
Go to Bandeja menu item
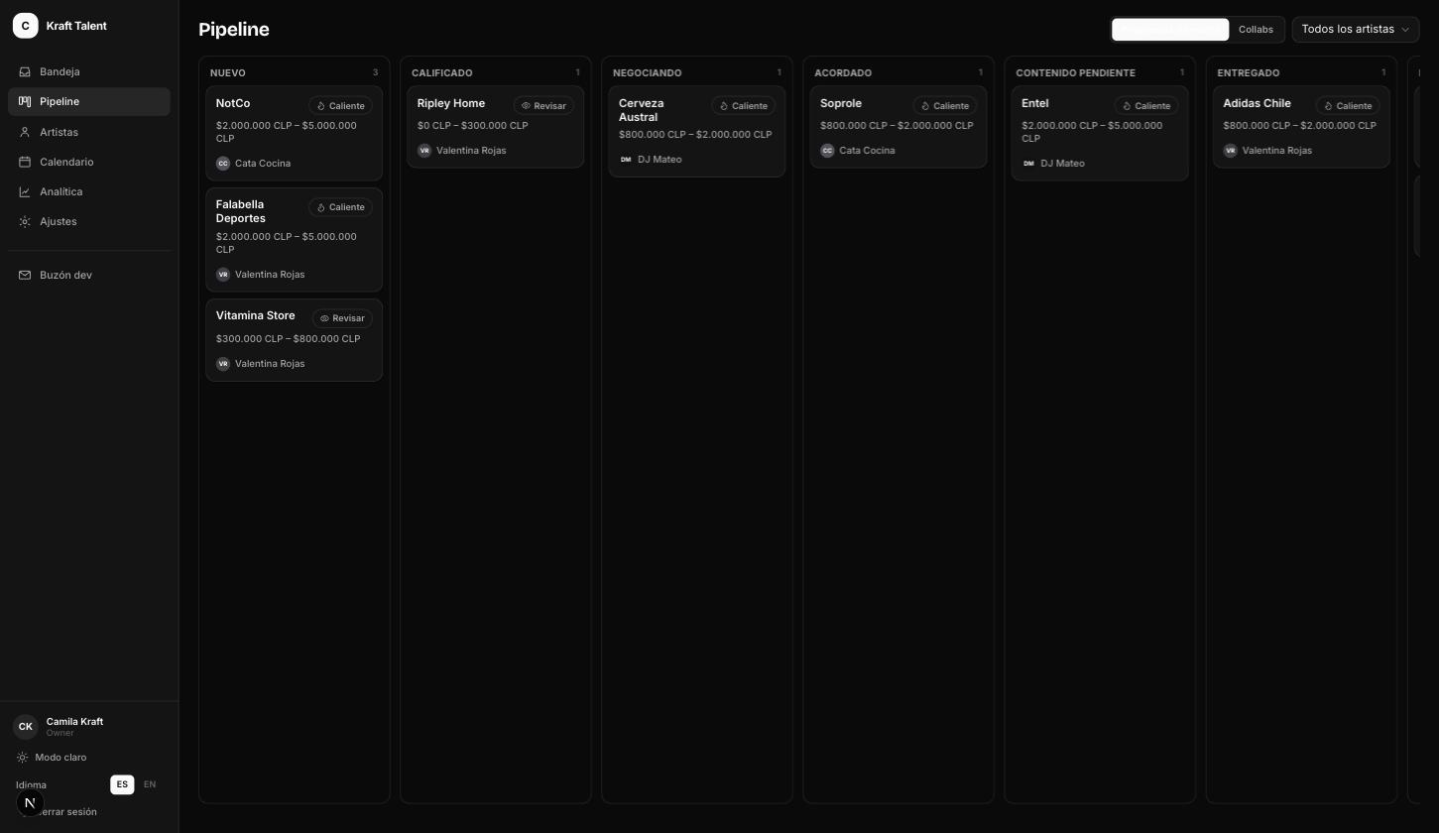[x=89, y=71]
